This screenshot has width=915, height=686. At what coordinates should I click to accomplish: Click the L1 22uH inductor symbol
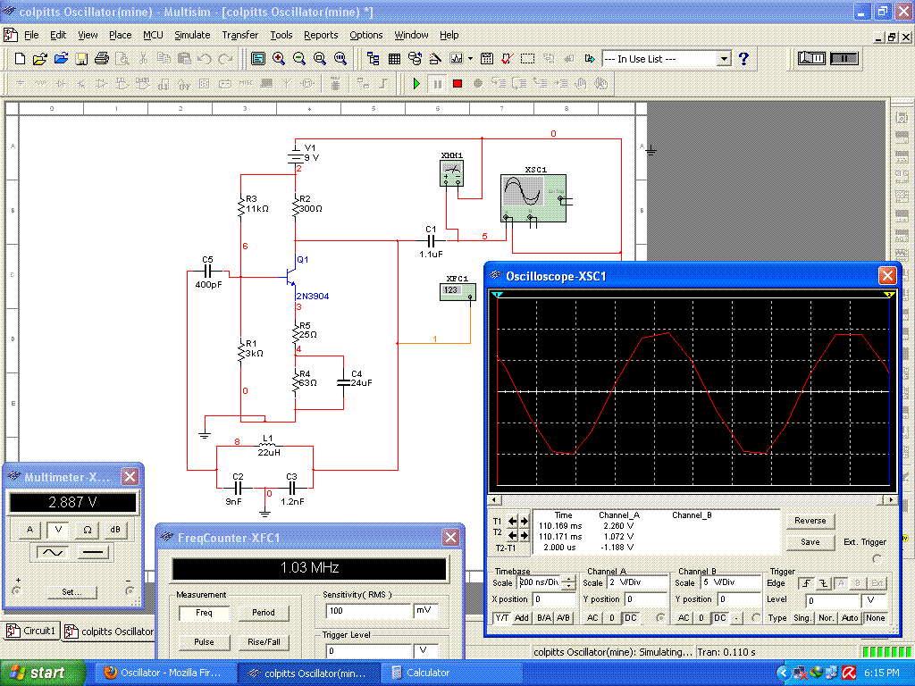267,446
